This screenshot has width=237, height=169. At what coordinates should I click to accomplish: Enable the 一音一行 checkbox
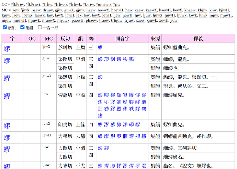click(x=40, y=27)
